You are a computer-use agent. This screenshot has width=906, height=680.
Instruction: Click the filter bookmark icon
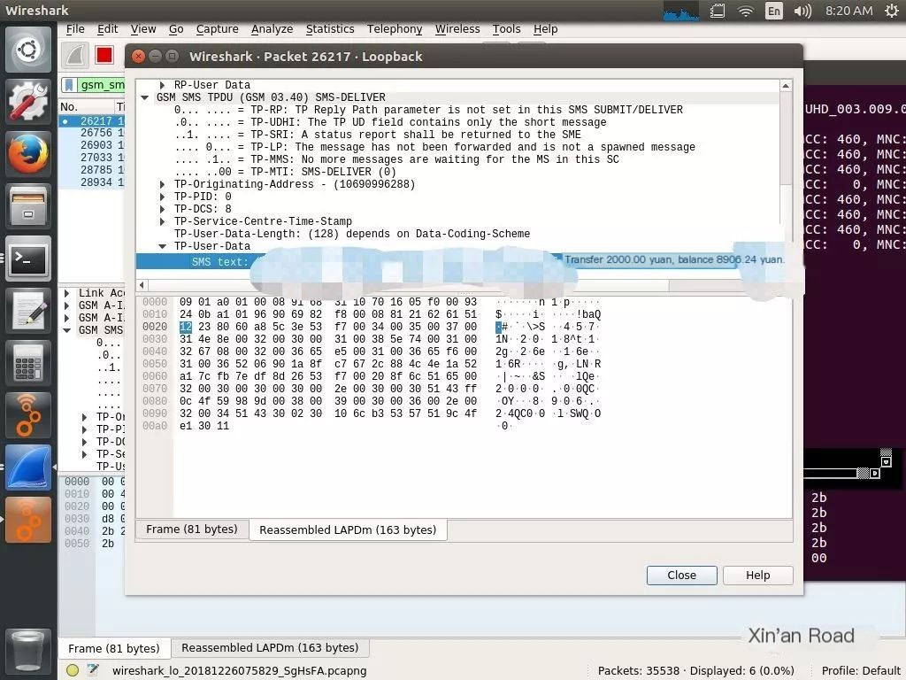(69, 85)
